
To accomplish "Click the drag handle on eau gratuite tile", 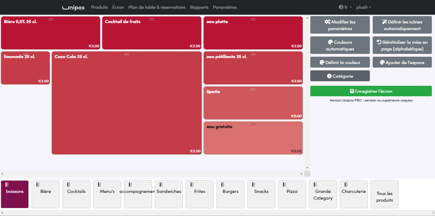I will tap(253, 124).
